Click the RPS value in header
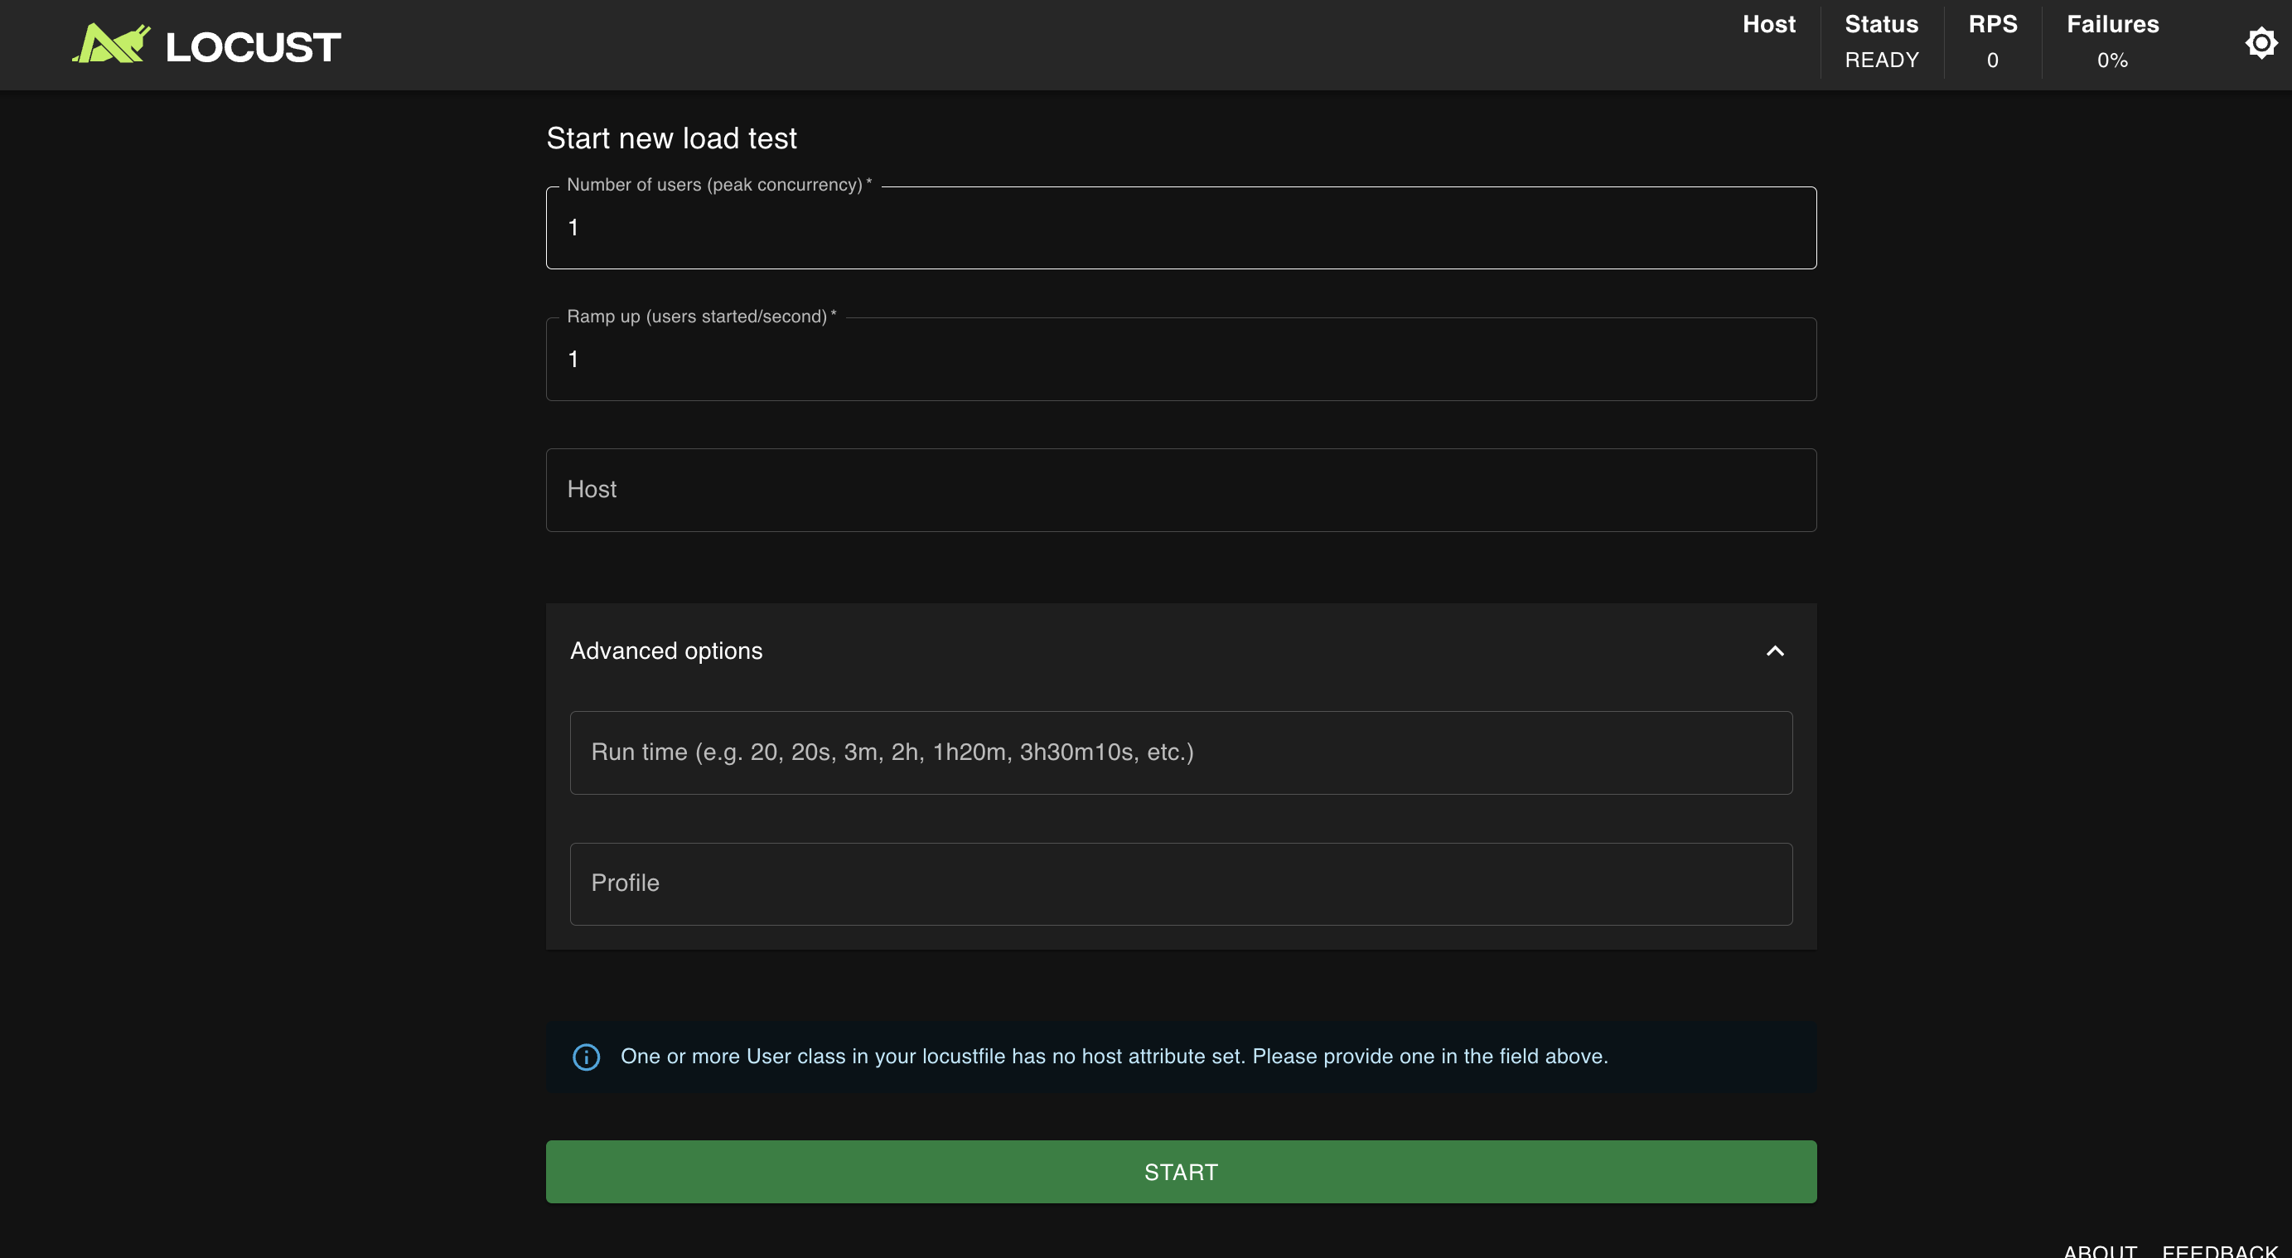2292x1258 pixels. 1992,60
